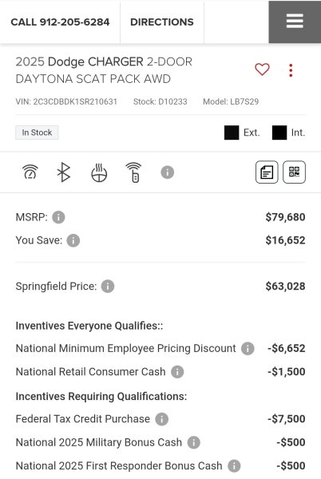The image size is (321, 479).
Task: Click the Springfield Price info icon
Action: coord(108,287)
